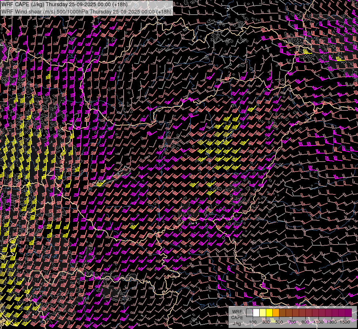Select the WRF Wind shear 500/1000hPa title line
This screenshot has height=329, width=358.
click(x=86, y=12)
